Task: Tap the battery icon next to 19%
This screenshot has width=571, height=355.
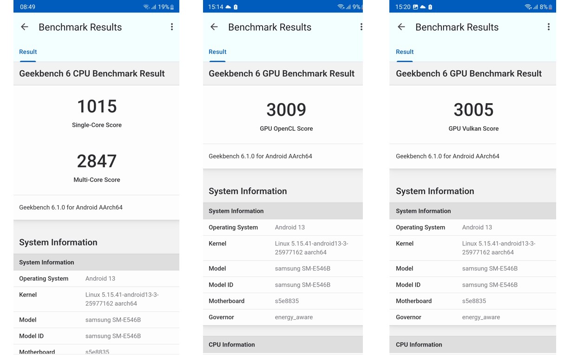Action: (172, 7)
